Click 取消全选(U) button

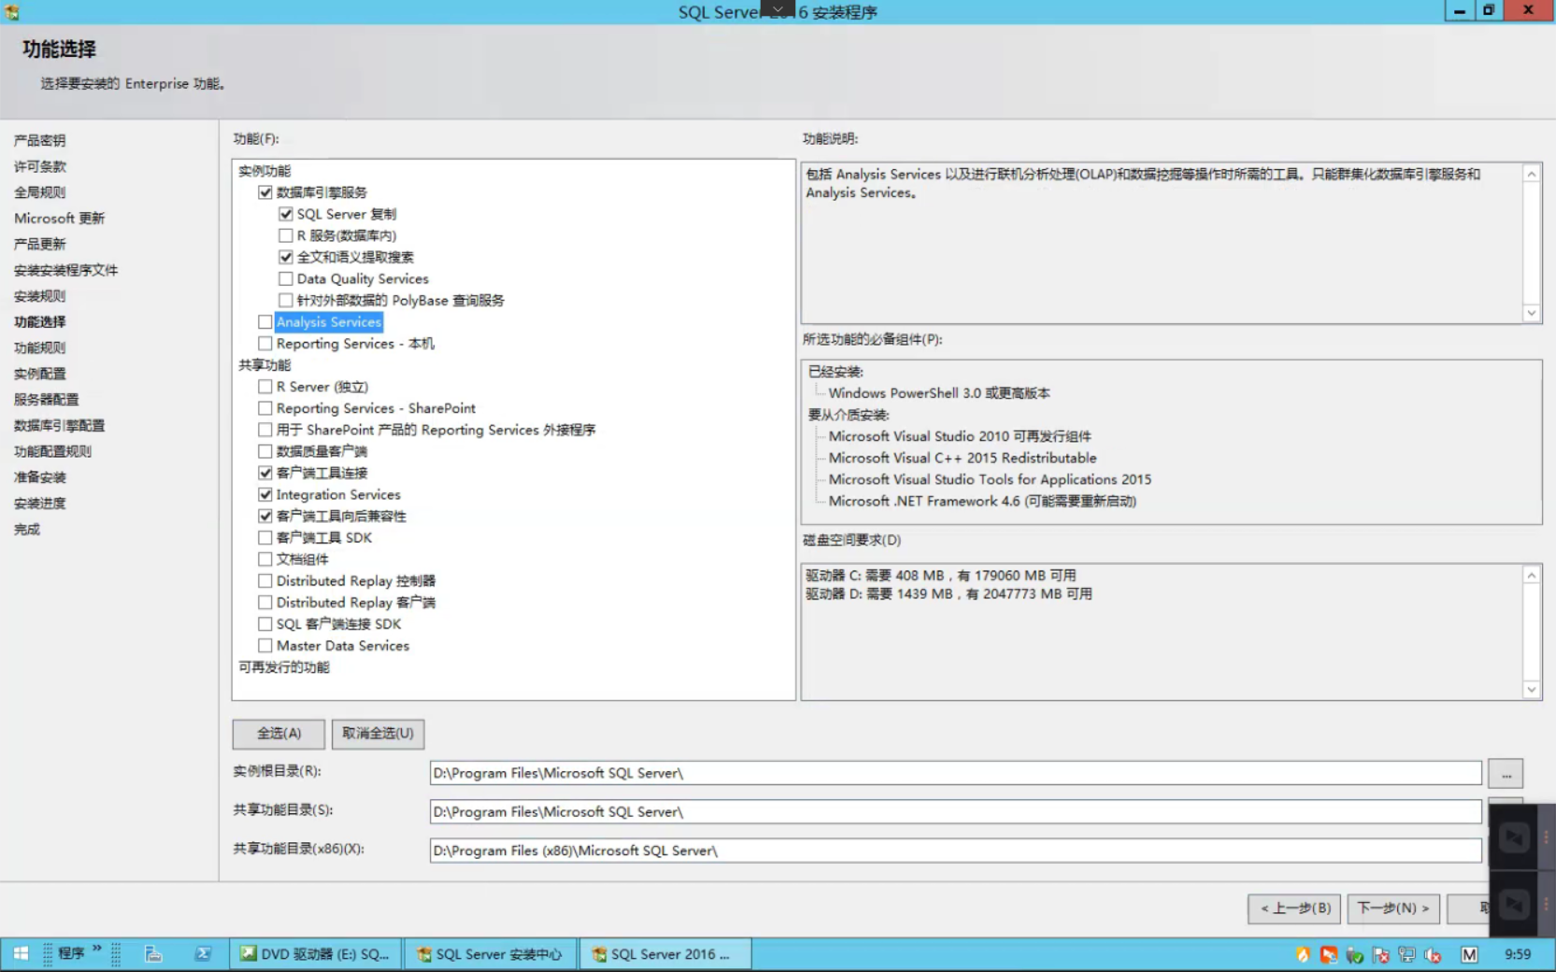point(378,734)
